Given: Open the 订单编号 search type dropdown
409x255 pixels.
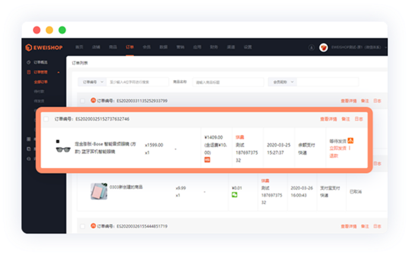Looking at the screenshot, I should pos(92,82).
